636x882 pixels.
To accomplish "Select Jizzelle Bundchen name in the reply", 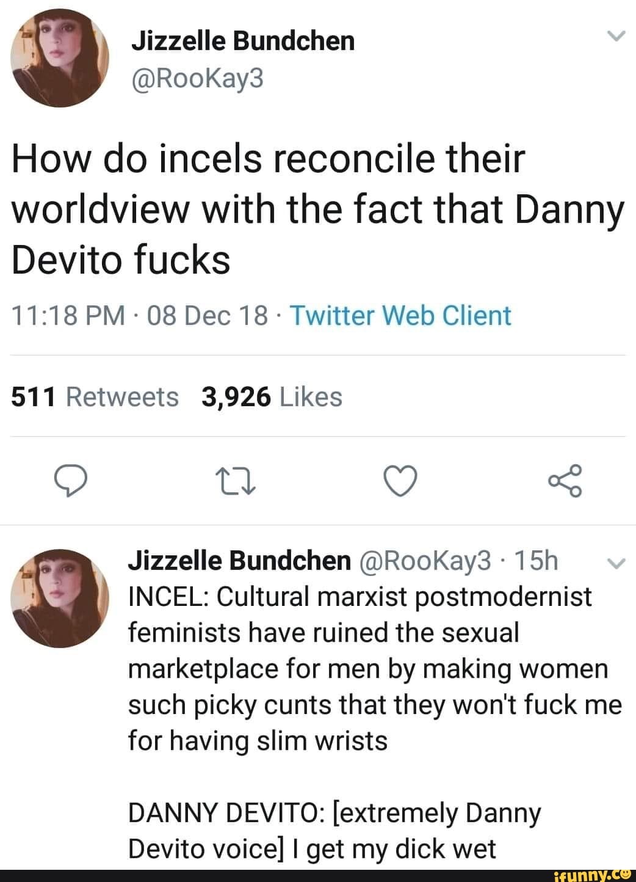I will 239,561.
